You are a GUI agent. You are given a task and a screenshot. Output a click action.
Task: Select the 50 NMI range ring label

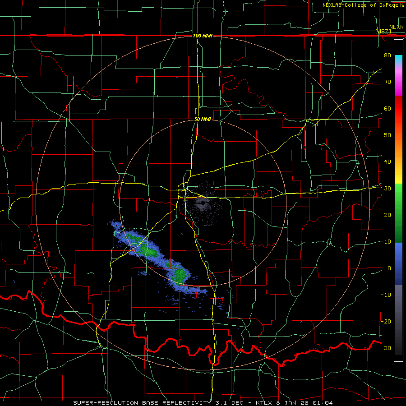pos(203,120)
